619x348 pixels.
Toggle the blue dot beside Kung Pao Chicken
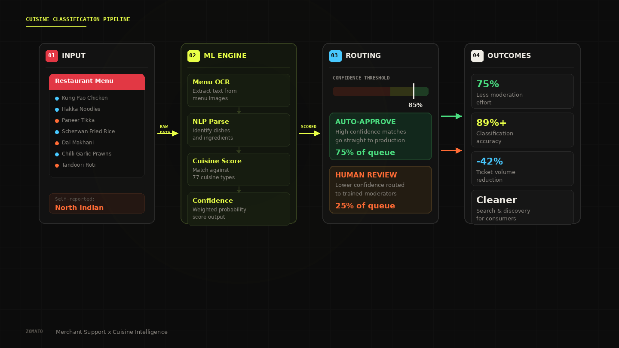(56, 98)
